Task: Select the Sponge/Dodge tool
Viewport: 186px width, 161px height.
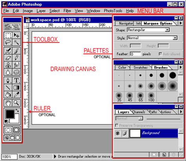Action: (x=16, y=72)
